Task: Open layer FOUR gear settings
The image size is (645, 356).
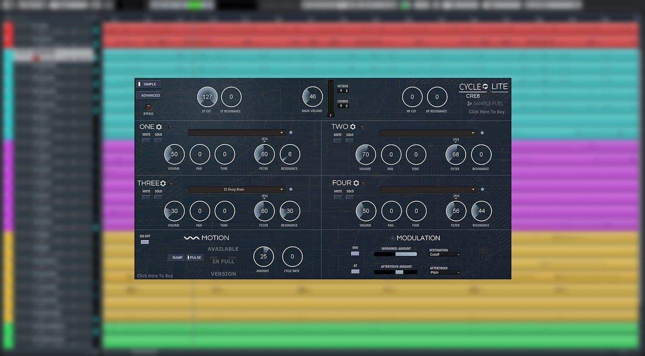Action: point(356,183)
